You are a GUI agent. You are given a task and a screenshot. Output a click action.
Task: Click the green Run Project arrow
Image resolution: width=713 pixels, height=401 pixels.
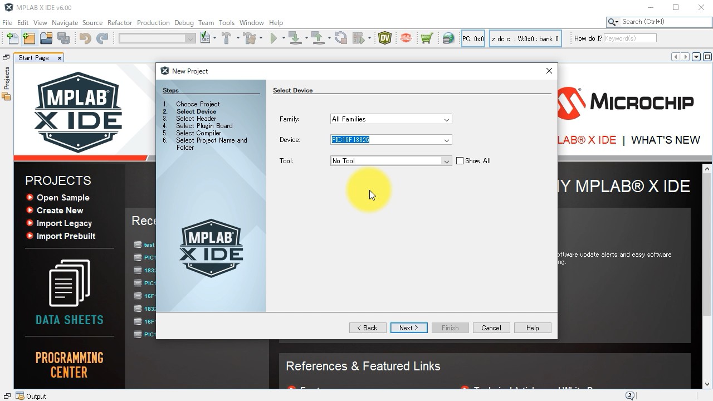point(274,38)
